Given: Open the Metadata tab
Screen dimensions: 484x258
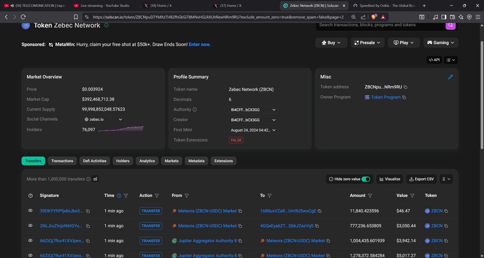Looking at the screenshot, I should pyautogui.click(x=196, y=161).
